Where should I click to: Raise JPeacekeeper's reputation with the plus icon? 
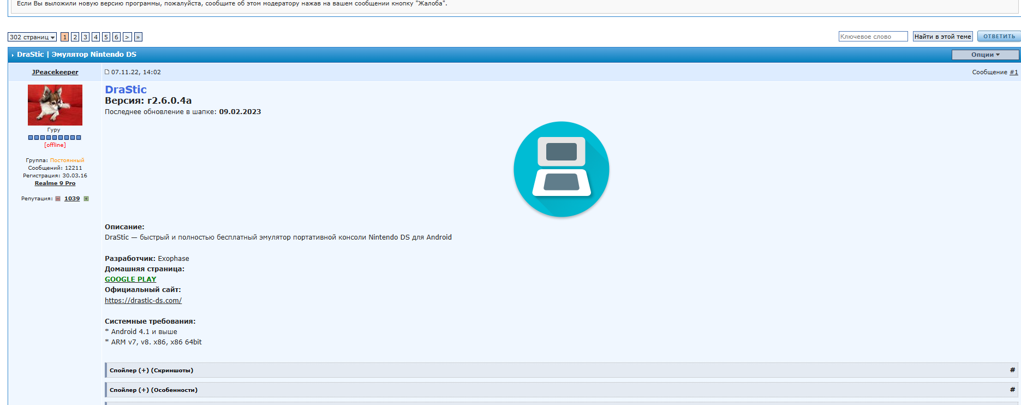coord(86,199)
